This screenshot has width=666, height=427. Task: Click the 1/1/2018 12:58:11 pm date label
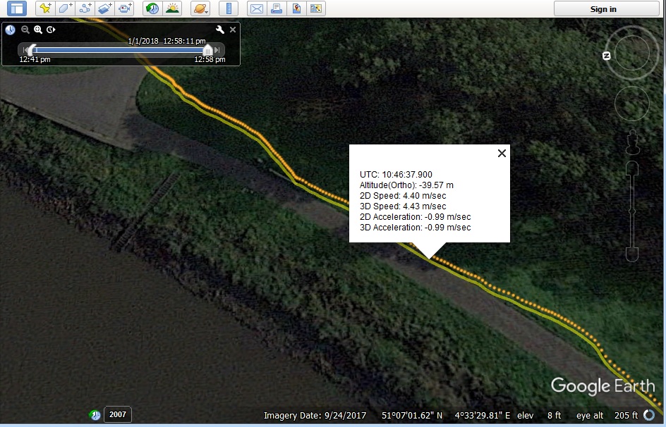point(167,41)
